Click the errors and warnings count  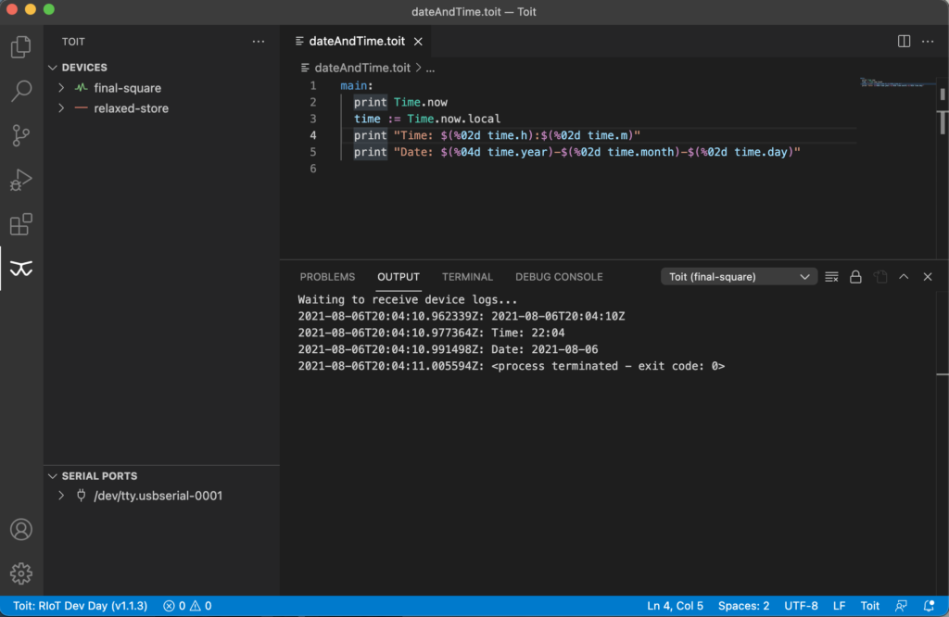pos(187,606)
